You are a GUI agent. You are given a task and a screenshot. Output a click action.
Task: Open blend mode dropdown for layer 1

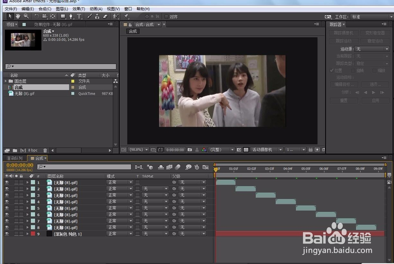point(120,182)
